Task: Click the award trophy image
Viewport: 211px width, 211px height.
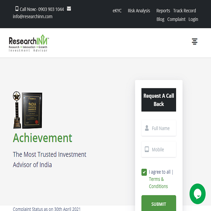Action: [27, 110]
